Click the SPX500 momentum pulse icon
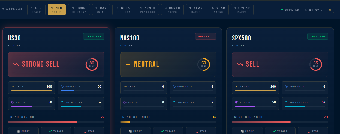340x134 pixels. click(x=286, y=86)
